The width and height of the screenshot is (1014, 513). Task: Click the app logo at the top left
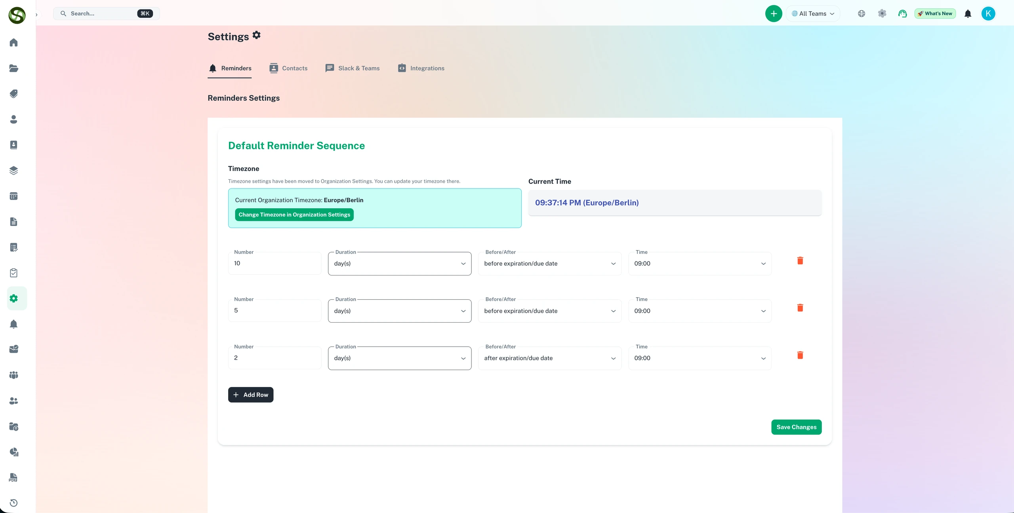[17, 15]
